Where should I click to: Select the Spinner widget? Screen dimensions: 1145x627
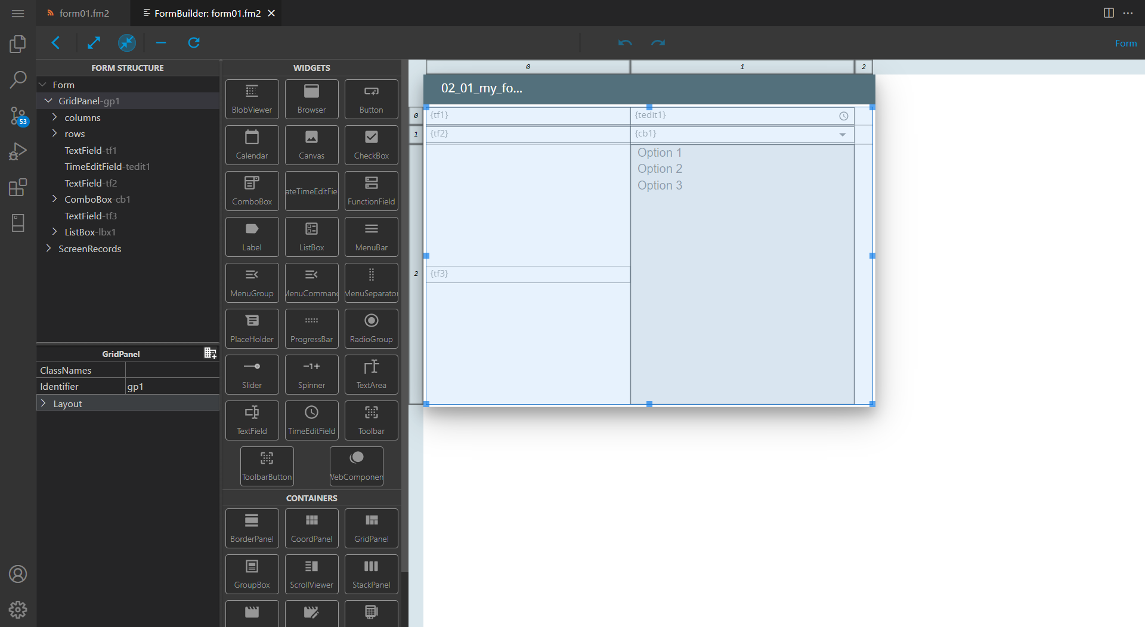pyautogui.click(x=311, y=374)
